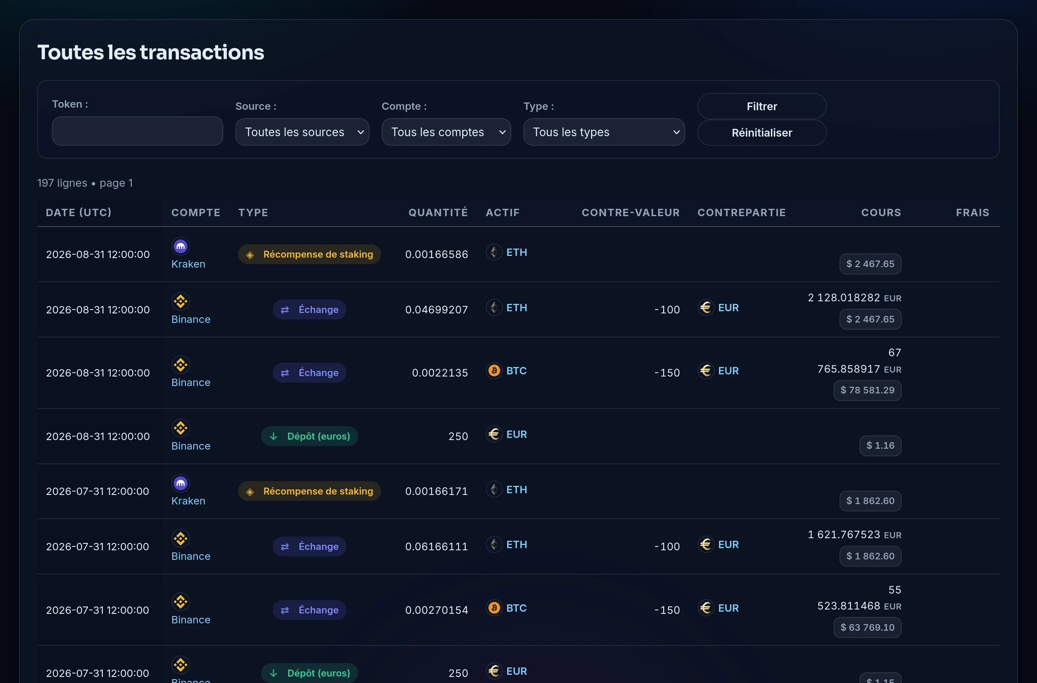Click the EUR counterparty icon in the 0.04699207 row
The height and width of the screenshot is (683, 1037).
(706, 307)
